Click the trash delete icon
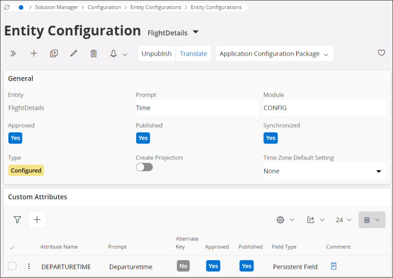 click(94, 54)
